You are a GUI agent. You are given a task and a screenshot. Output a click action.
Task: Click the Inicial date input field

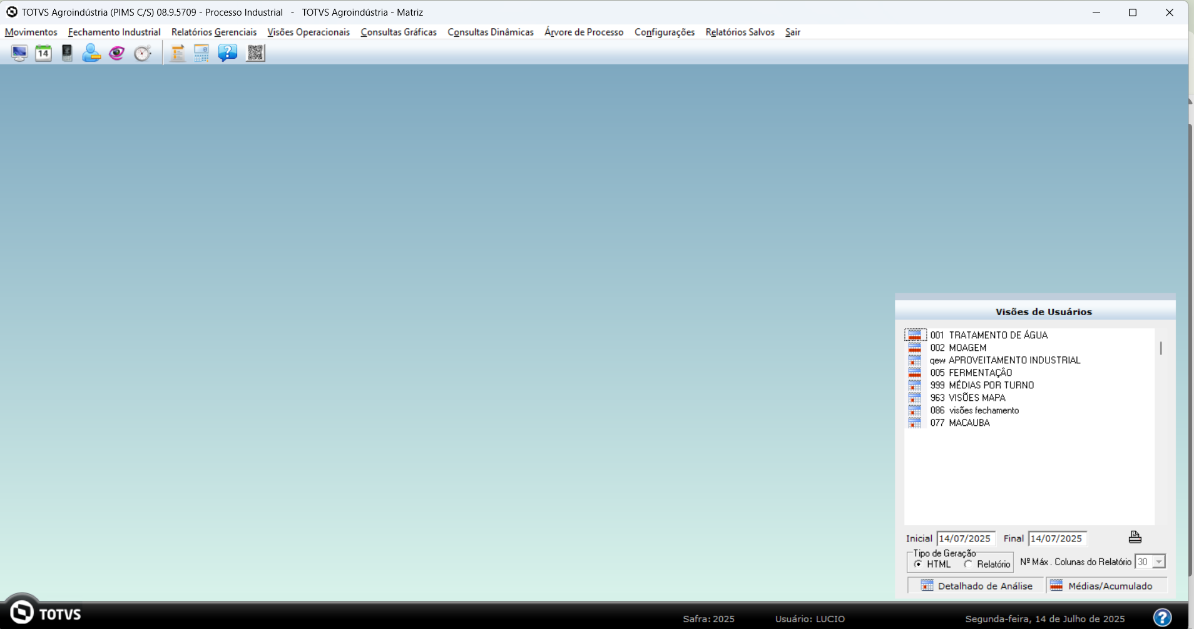966,538
